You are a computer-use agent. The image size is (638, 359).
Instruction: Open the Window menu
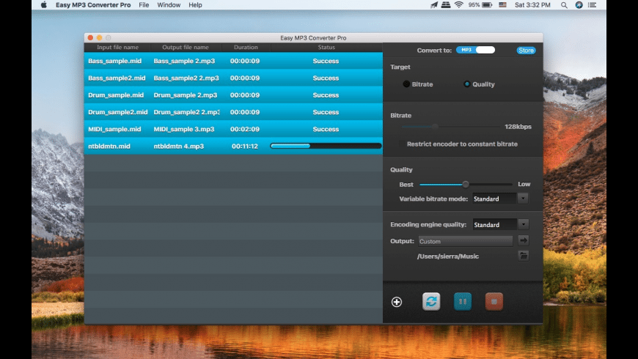169,5
